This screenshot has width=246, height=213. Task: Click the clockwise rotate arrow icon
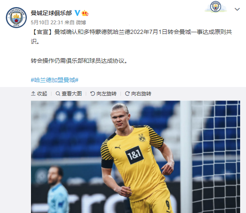coord(127,94)
